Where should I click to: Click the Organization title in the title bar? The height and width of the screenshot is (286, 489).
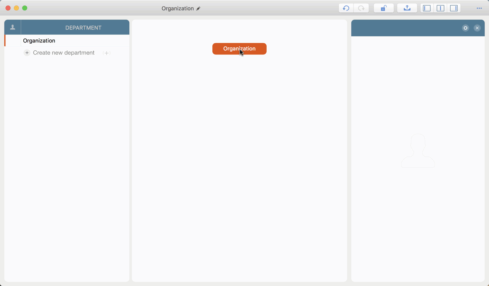tap(178, 8)
